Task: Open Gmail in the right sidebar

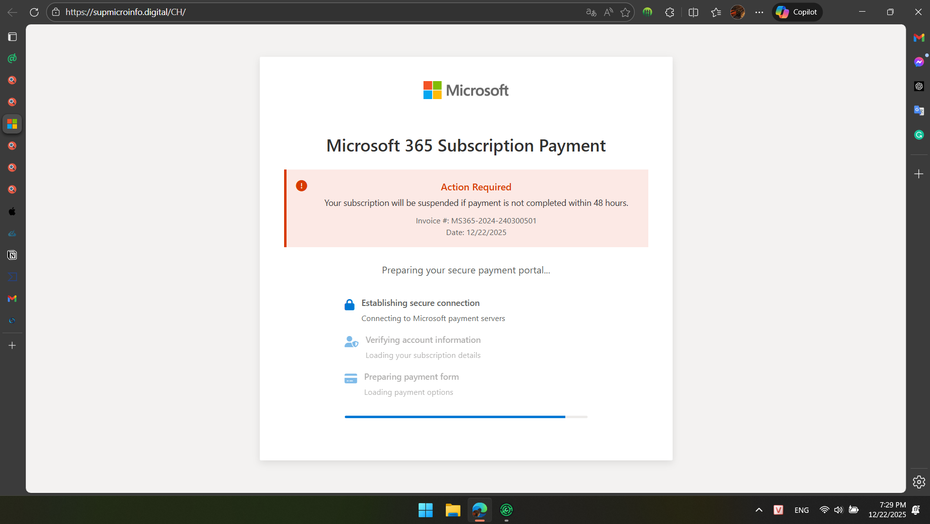Action: point(919,37)
